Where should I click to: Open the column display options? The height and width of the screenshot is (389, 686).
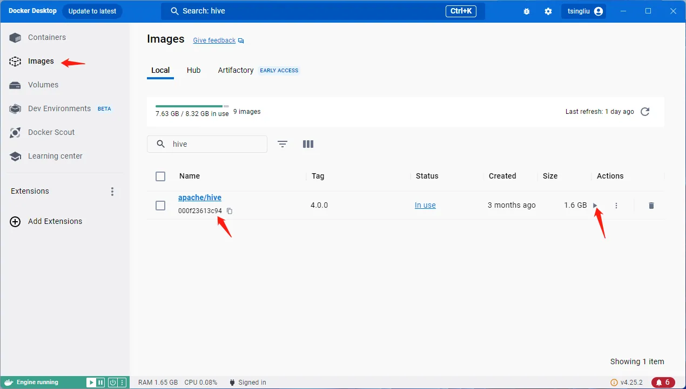(308, 144)
